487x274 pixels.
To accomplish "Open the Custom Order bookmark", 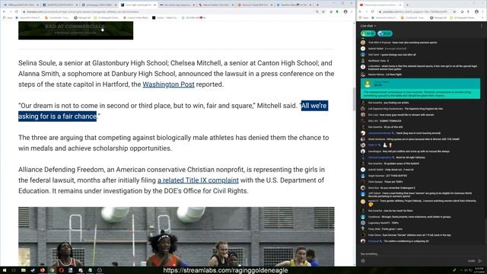I will pos(135,18).
